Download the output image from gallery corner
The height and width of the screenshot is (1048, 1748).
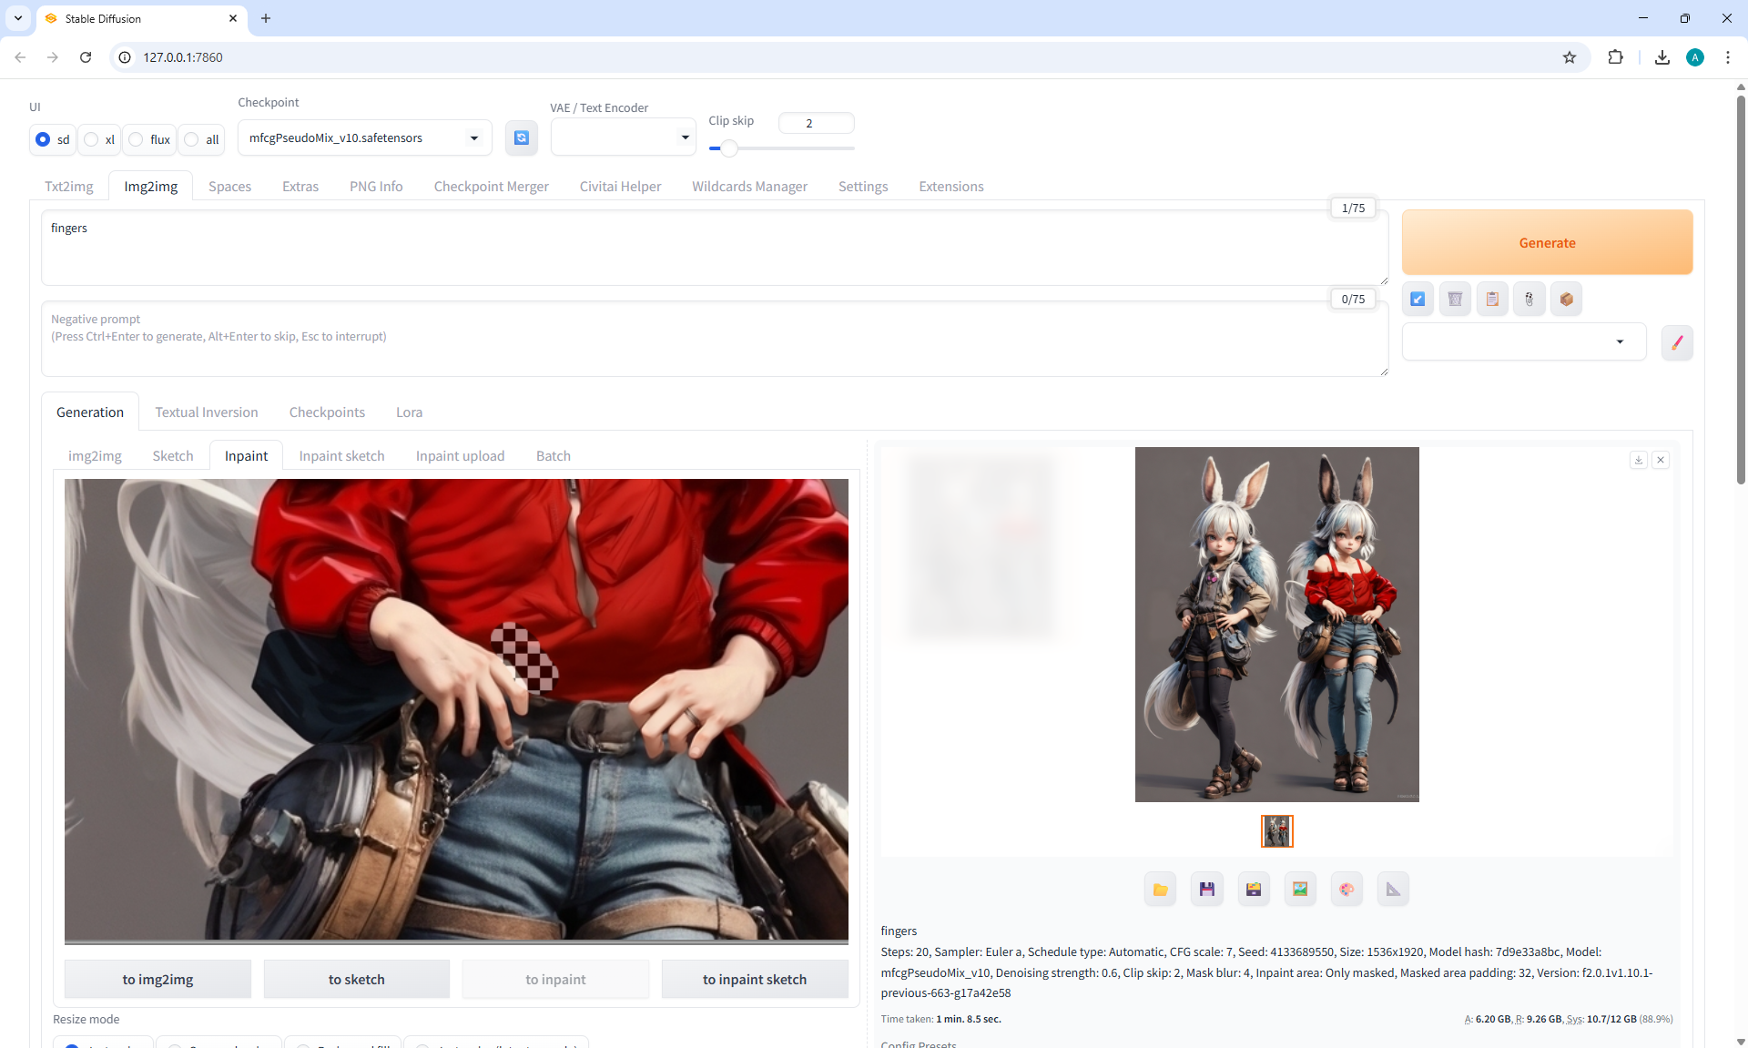tap(1638, 460)
